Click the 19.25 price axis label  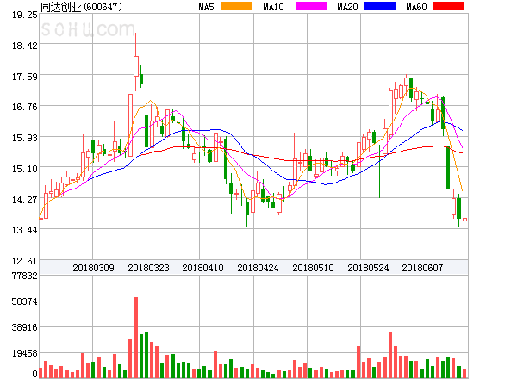(19, 15)
